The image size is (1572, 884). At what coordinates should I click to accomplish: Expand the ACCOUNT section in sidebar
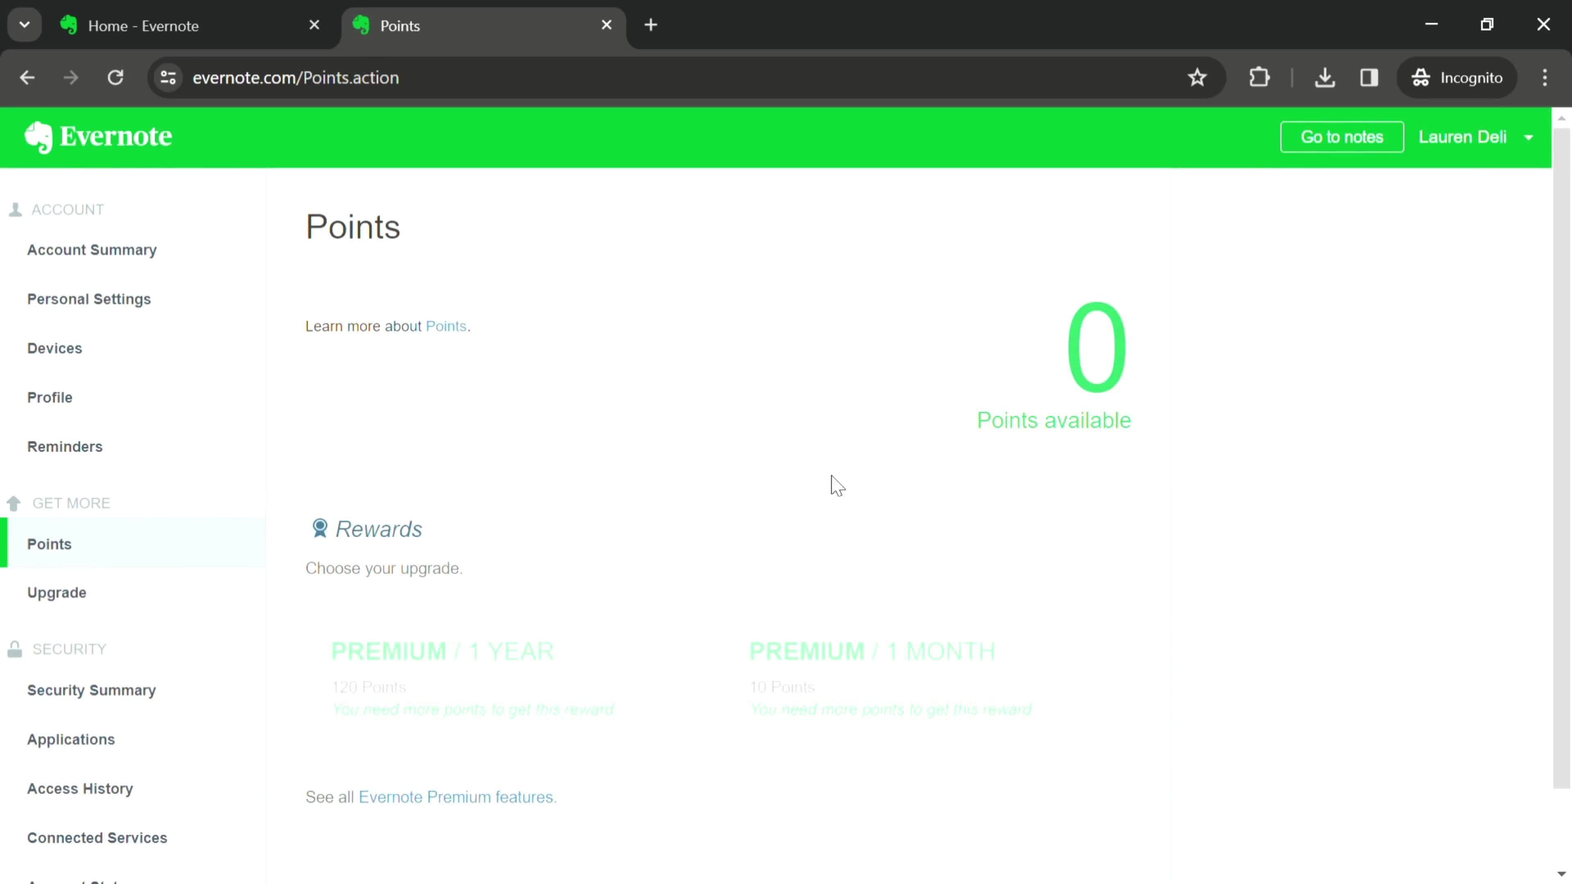pyautogui.click(x=67, y=210)
